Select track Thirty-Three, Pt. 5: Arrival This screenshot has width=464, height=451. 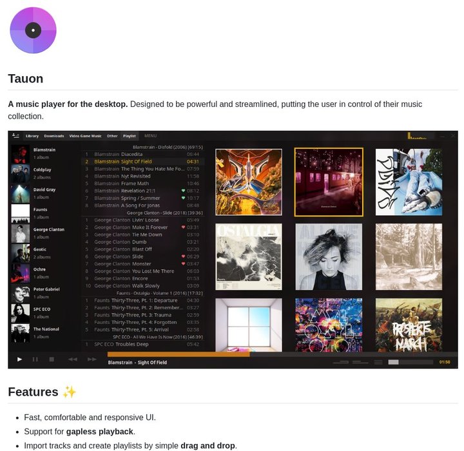pyautogui.click(x=142, y=330)
